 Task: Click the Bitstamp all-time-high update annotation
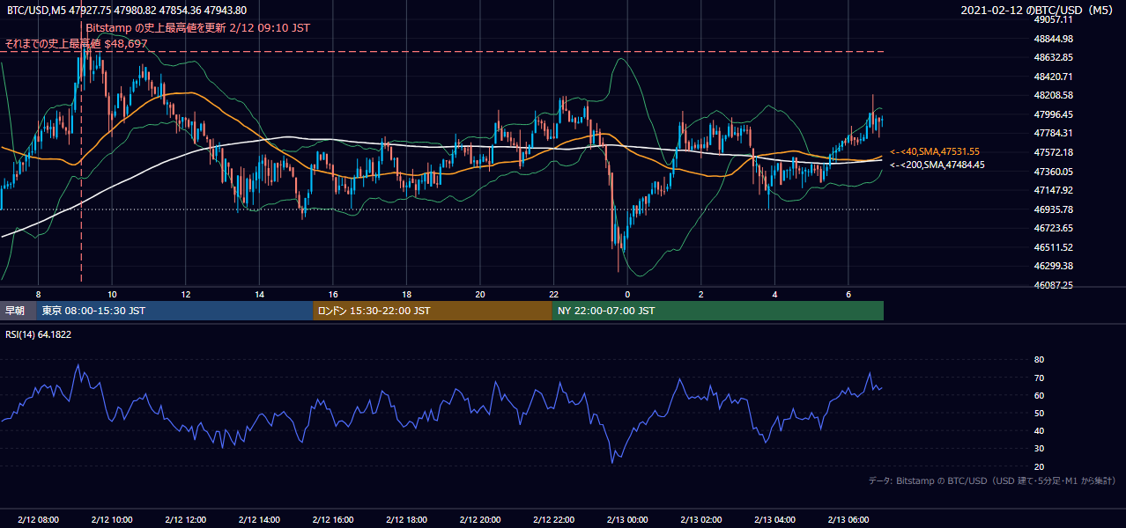(x=198, y=28)
